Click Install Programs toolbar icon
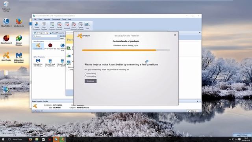This screenshot has height=142, width=252. tap(52, 26)
